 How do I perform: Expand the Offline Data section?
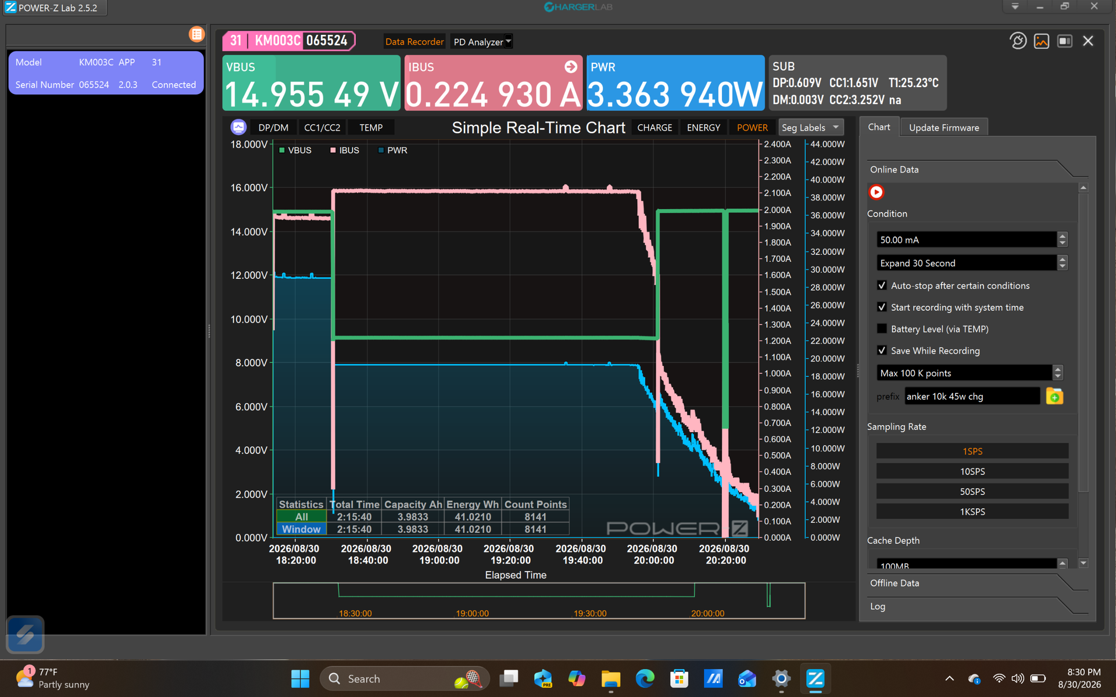[977, 583]
